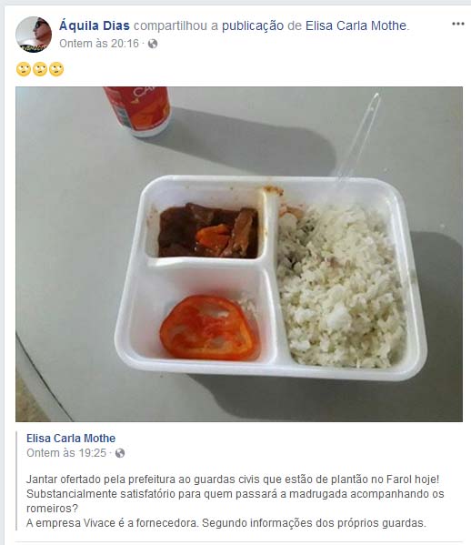
Task: Click the post text starting 'Jantar ofertado'
Action: pyautogui.click(x=235, y=493)
